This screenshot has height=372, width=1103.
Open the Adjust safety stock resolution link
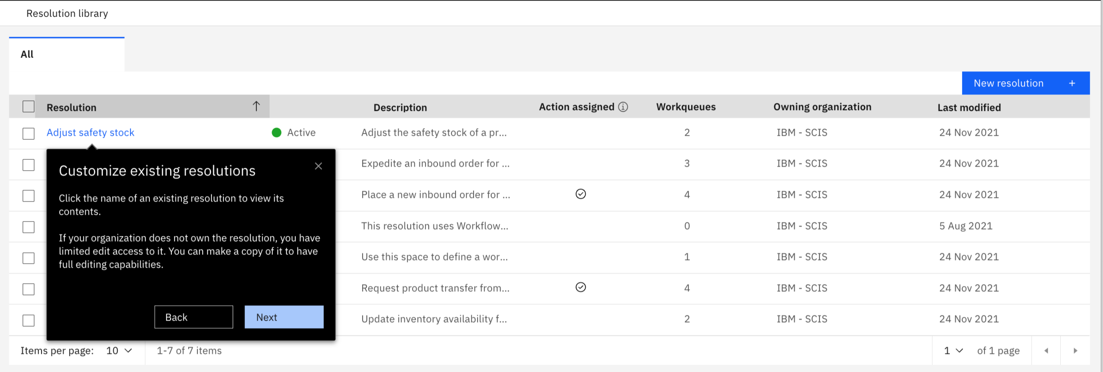point(90,133)
